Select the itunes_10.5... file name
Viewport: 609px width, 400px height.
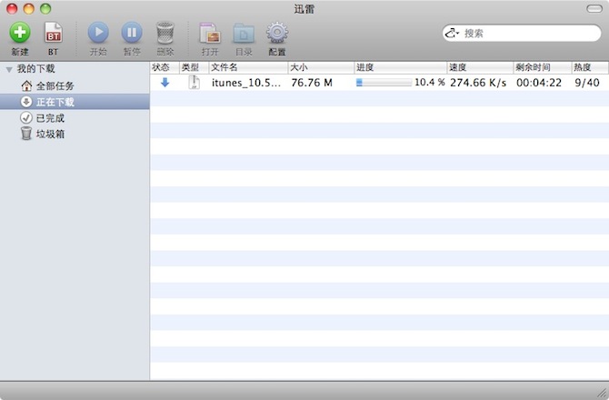pyautogui.click(x=246, y=83)
